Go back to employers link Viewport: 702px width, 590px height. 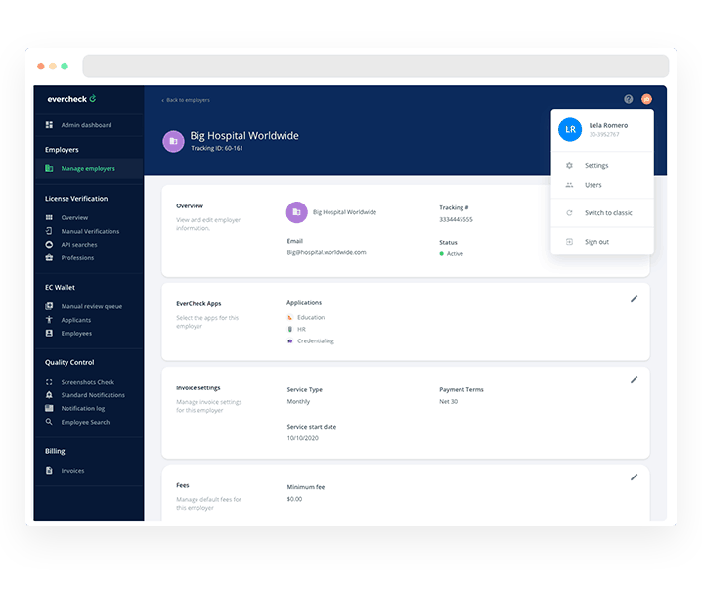(x=186, y=100)
